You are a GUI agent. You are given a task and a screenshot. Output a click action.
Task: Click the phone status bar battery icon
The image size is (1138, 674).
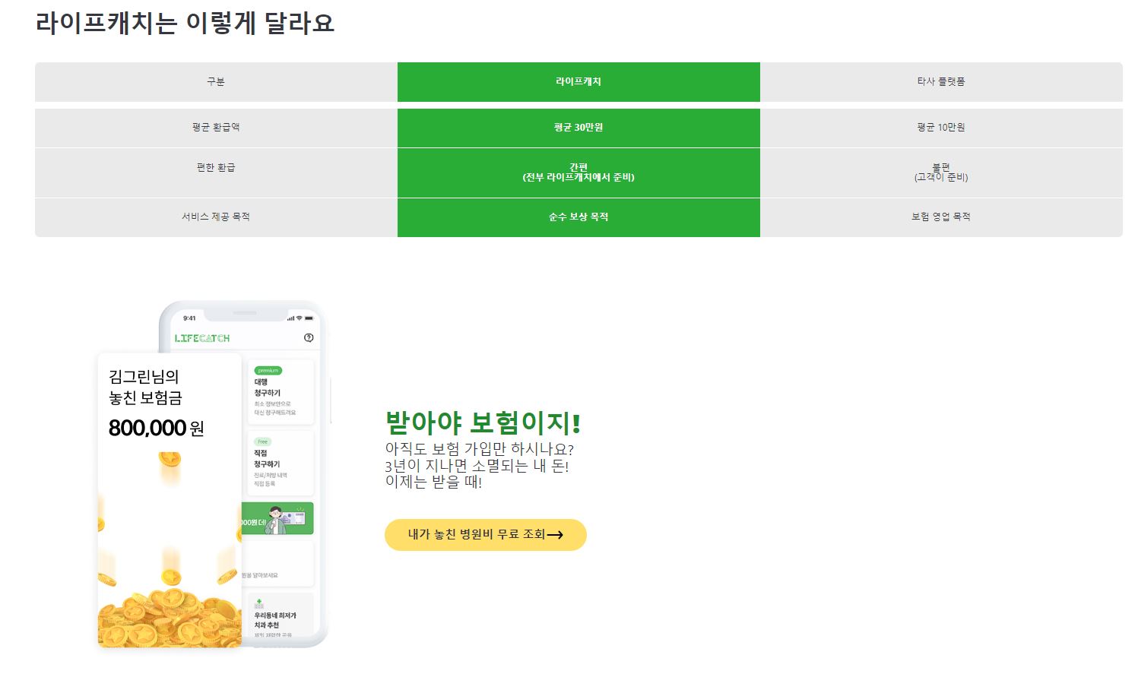tap(310, 318)
